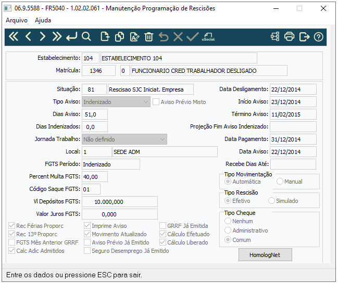Viewport: 338px width, 283px height.
Task: Confirm with the checkmark toolbar icon
Action: [193, 36]
